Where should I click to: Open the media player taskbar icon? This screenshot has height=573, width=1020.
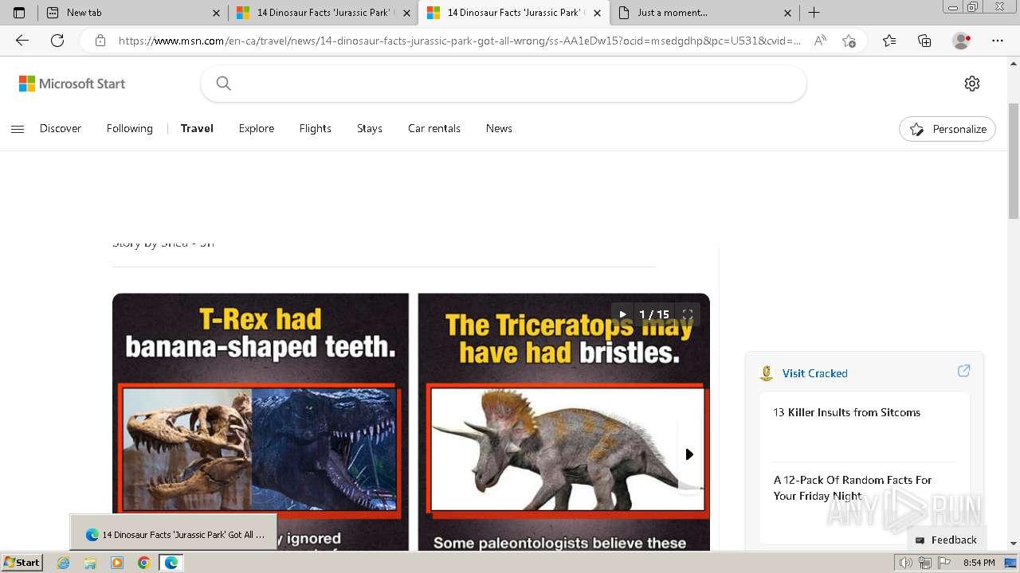point(117,563)
